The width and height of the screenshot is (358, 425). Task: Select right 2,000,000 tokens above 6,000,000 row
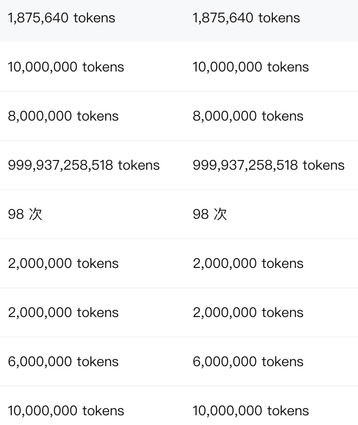pyautogui.click(x=248, y=313)
